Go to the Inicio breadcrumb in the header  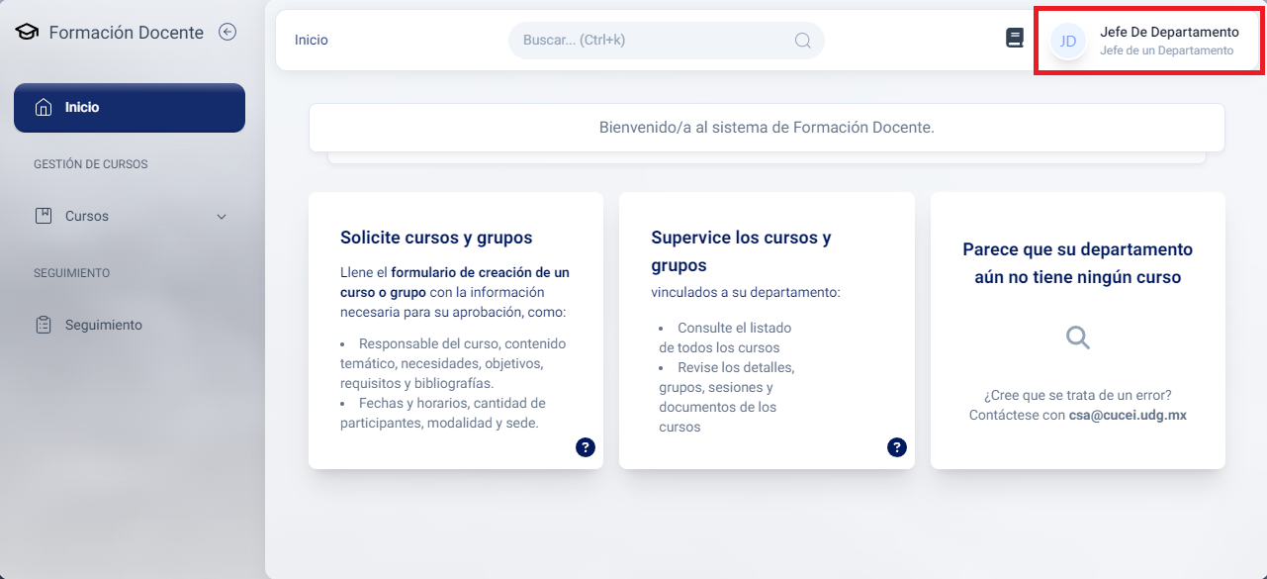(312, 41)
